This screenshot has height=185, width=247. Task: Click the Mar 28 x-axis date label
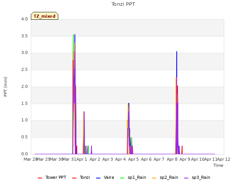30,159
